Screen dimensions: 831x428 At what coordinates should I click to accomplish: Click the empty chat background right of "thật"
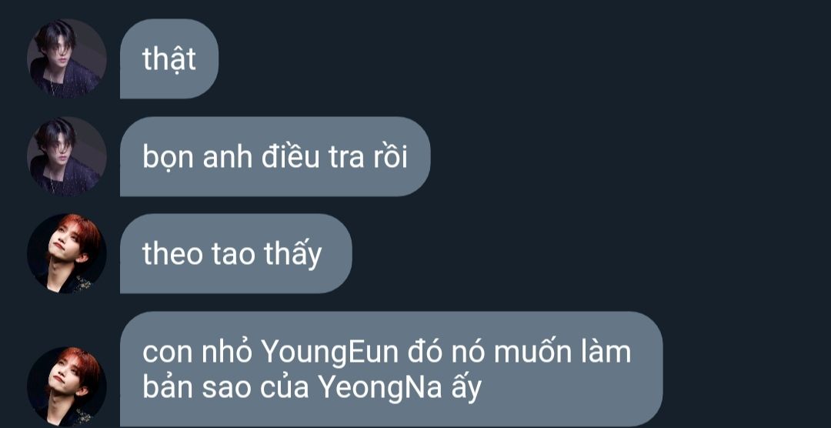[x=525, y=59]
